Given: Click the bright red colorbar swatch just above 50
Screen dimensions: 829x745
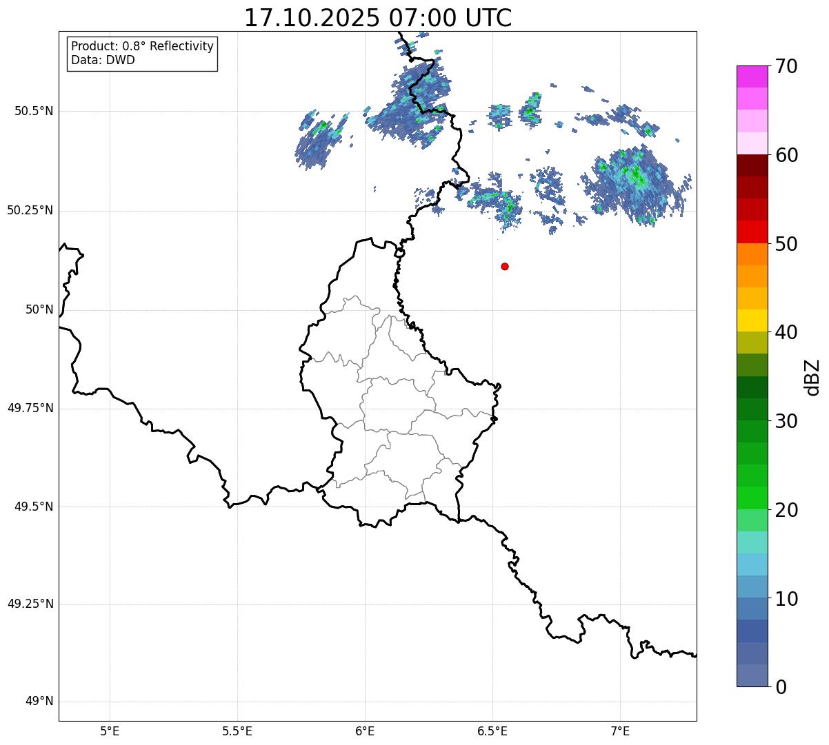Looking at the screenshot, I should coord(752,232).
